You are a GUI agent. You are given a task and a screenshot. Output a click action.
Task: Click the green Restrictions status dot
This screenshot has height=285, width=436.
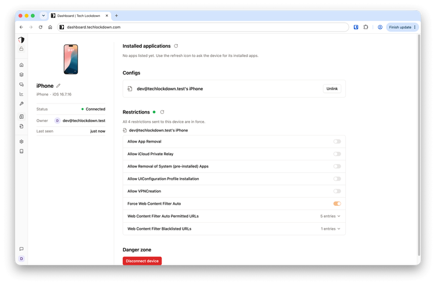point(154,112)
